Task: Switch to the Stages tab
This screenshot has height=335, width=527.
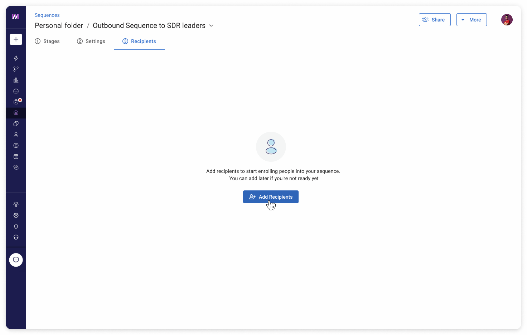Action: [x=47, y=41]
